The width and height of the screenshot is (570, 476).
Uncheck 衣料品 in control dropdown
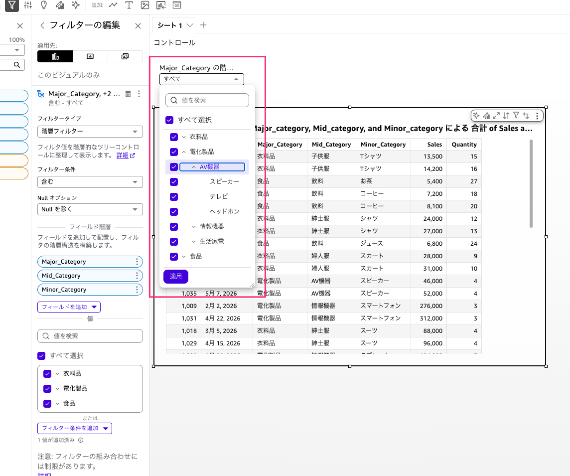174,137
